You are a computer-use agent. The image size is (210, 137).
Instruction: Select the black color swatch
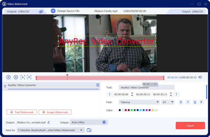point(120,110)
